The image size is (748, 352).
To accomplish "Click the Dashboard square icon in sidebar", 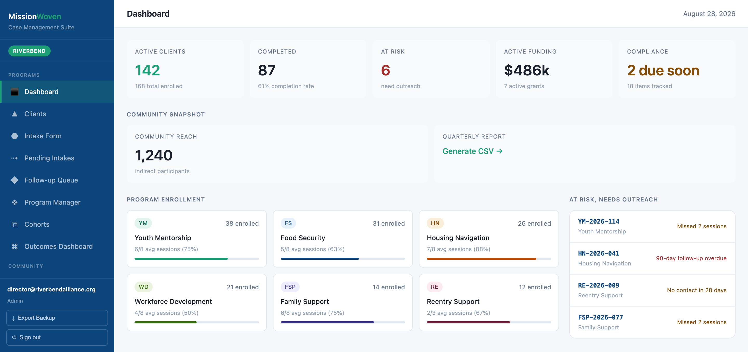I will (15, 92).
